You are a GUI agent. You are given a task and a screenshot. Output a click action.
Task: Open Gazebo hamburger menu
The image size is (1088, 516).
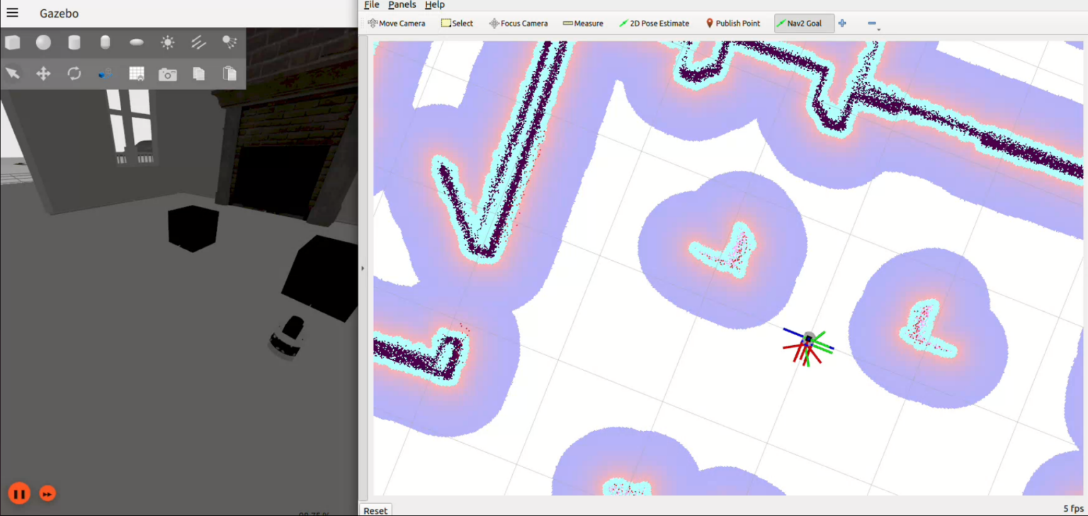tap(13, 13)
